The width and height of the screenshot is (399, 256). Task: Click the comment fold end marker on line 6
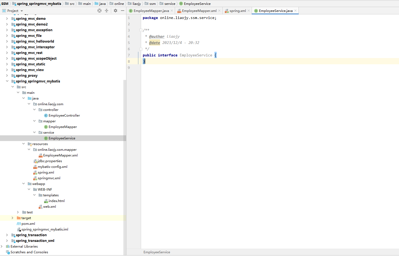pos(141,49)
